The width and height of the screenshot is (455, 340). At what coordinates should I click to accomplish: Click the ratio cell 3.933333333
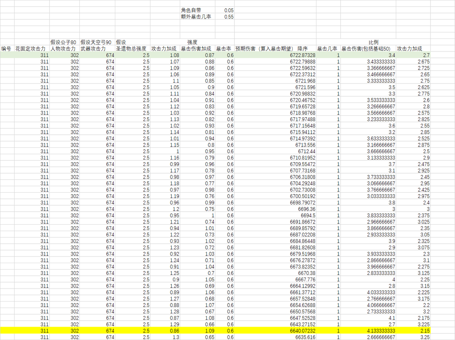[x=368, y=254]
